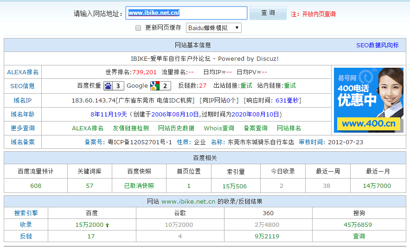410x250 pixels.
Task: Open the SEO信息 row label link
Action: coord(22,86)
